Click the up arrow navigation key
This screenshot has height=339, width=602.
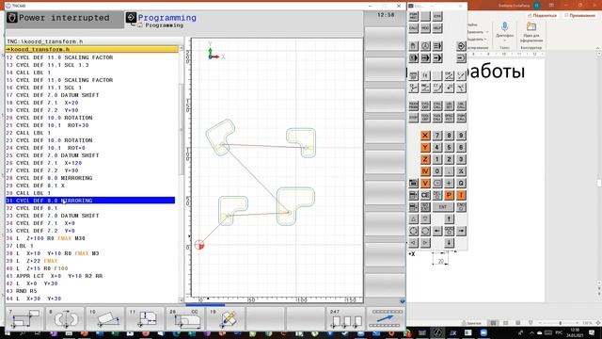(x=449, y=219)
